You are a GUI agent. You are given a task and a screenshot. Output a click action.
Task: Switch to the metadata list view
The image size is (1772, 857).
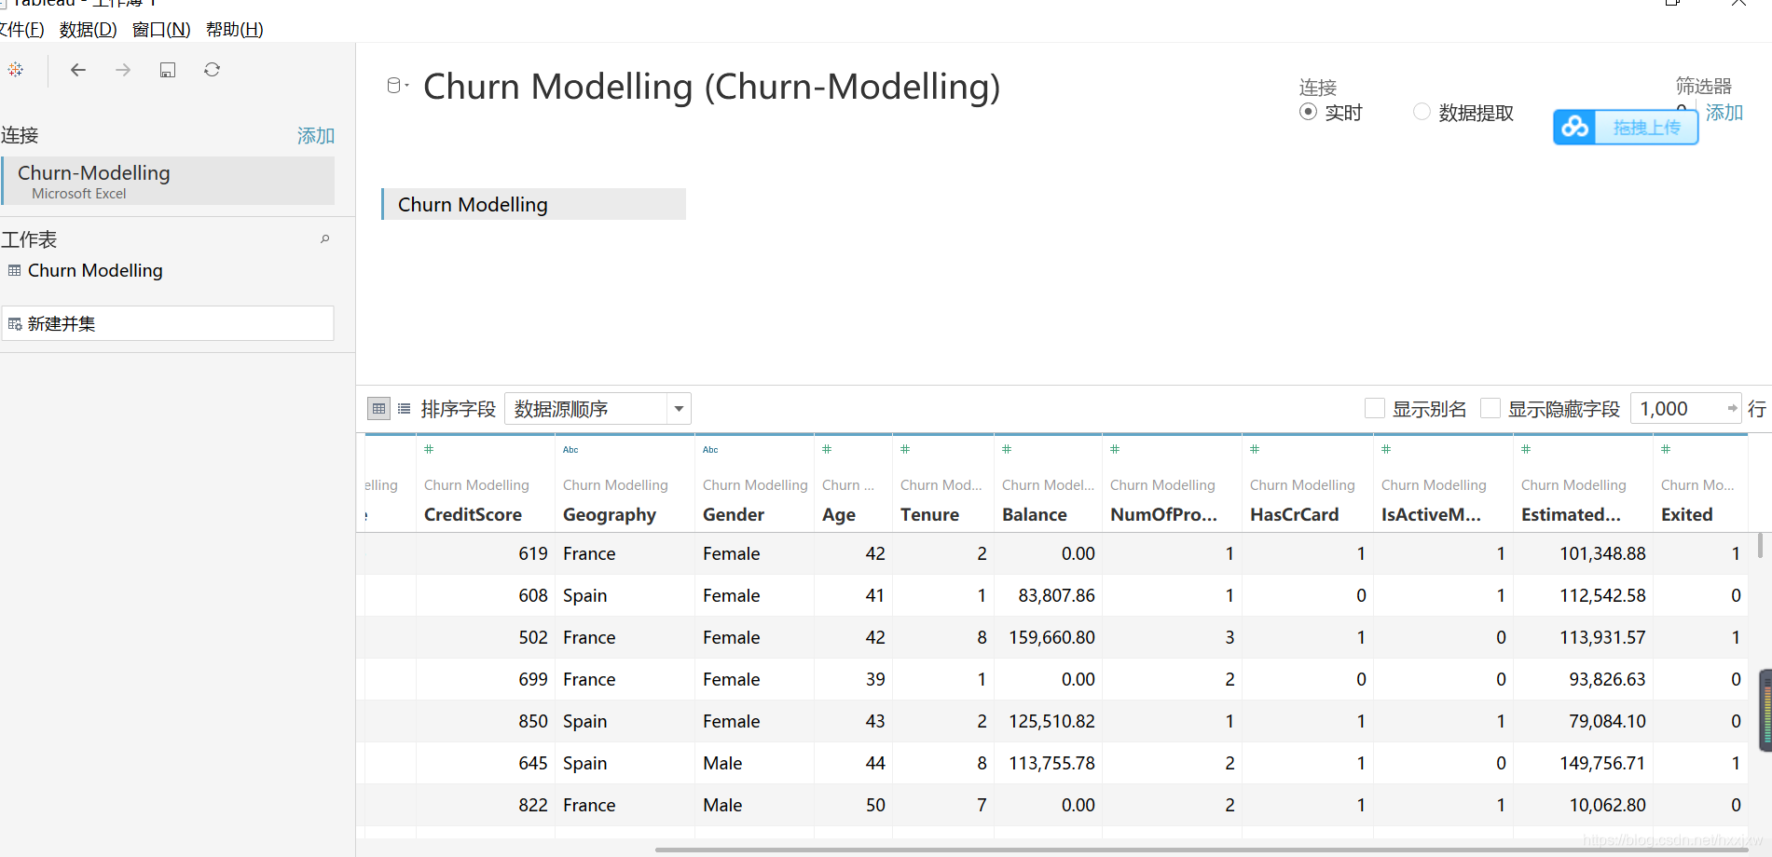404,408
